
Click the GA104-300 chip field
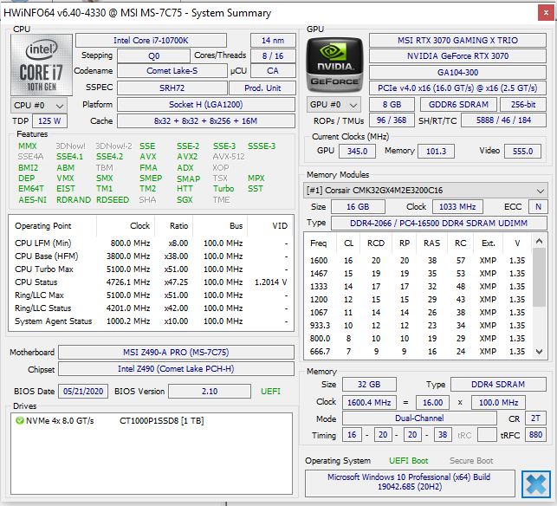pyautogui.click(x=457, y=73)
